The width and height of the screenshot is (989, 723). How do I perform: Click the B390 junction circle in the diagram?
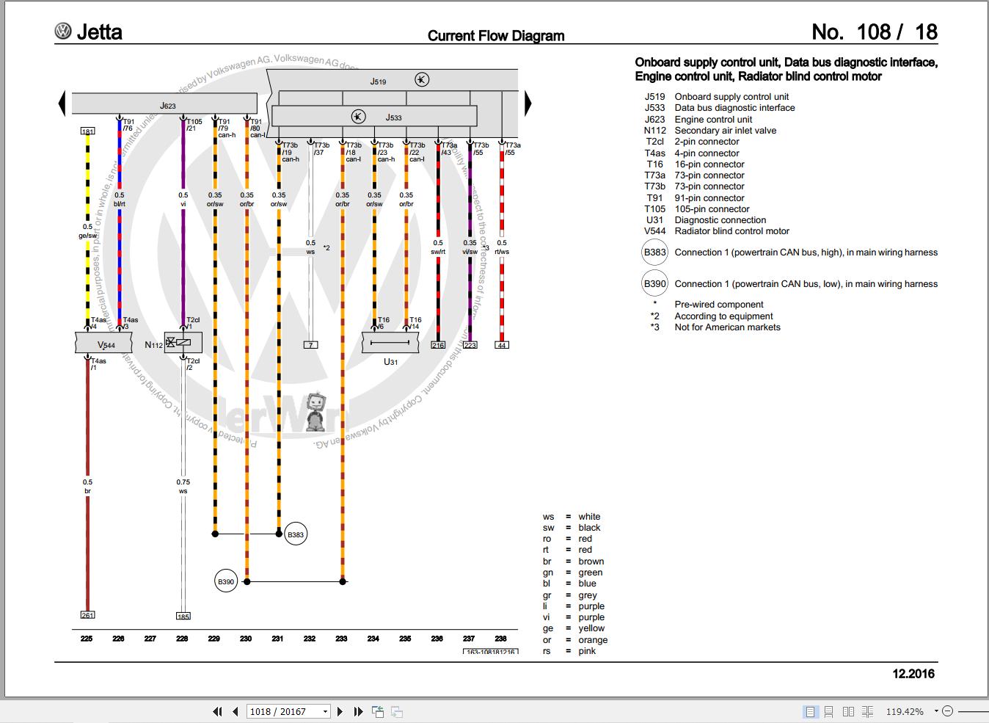click(226, 581)
